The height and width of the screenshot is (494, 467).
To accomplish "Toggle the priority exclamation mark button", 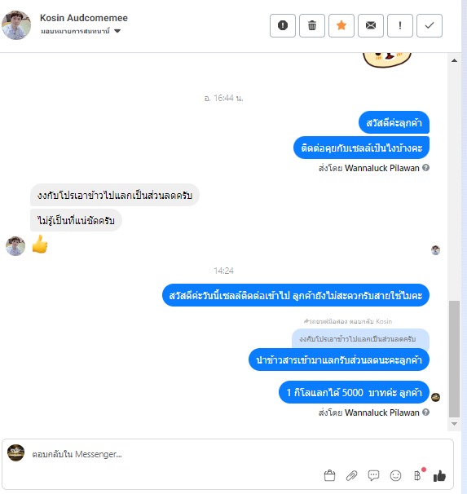I will click(x=400, y=25).
